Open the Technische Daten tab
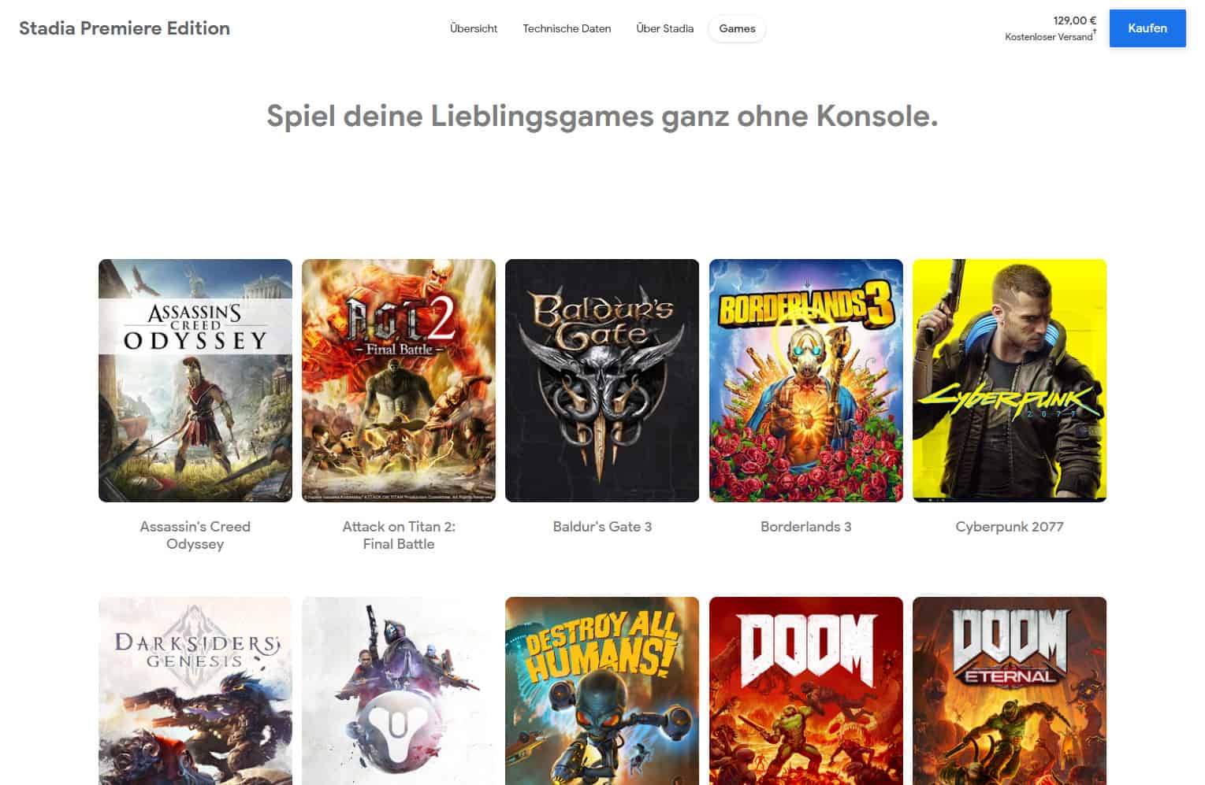Image resolution: width=1205 pixels, height=785 pixels. click(567, 28)
